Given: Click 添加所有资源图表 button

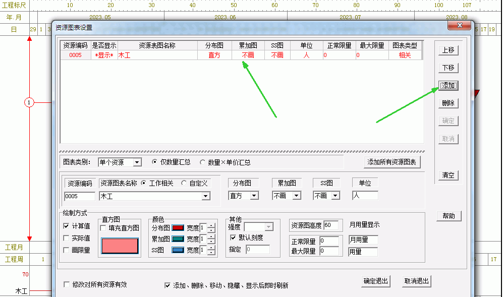Looking at the screenshot, I should point(392,162).
